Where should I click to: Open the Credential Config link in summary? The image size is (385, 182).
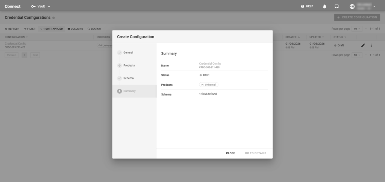click(x=210, y=64)
